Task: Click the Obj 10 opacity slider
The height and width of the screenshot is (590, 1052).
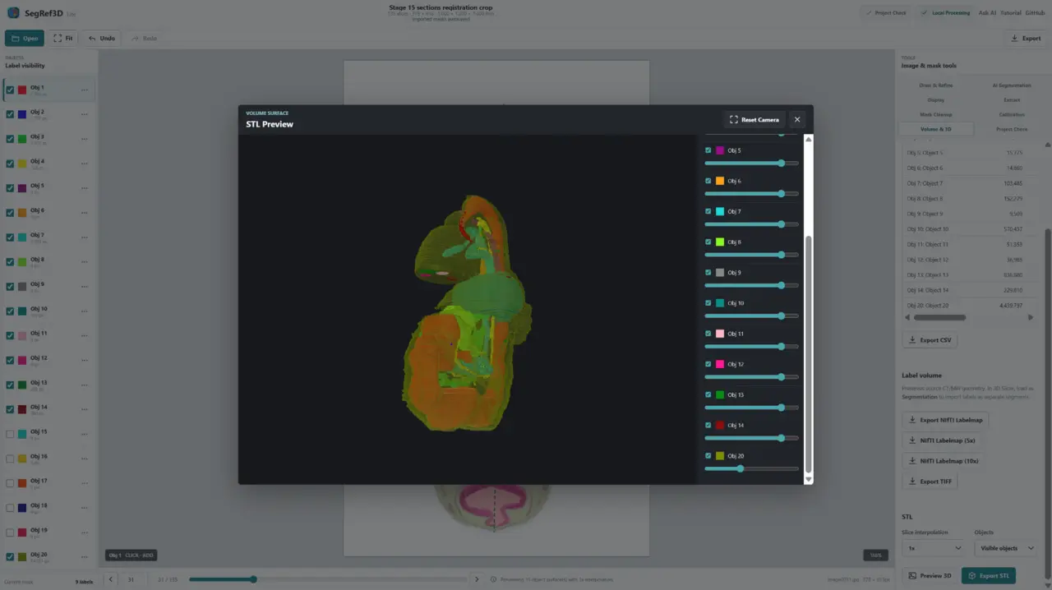Action: (751, 316)
